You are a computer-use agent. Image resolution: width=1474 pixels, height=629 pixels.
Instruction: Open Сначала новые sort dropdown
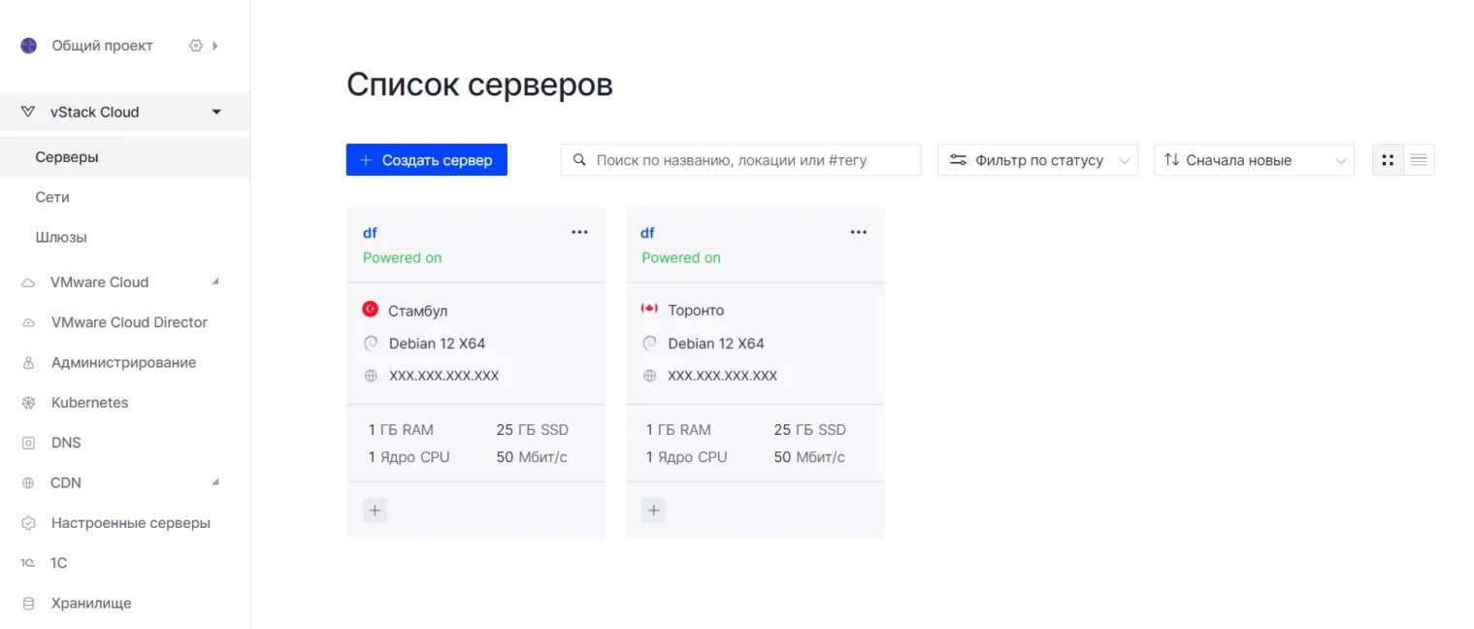coord(1253,160)
